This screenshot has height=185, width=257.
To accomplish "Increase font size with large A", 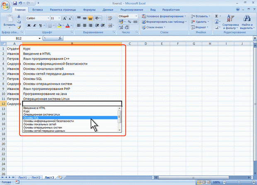I will pos(64,18).
